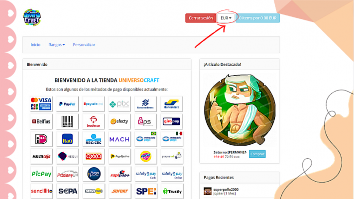Click the crossed-out original price
The image size is (354, 199).
(219, 157)
